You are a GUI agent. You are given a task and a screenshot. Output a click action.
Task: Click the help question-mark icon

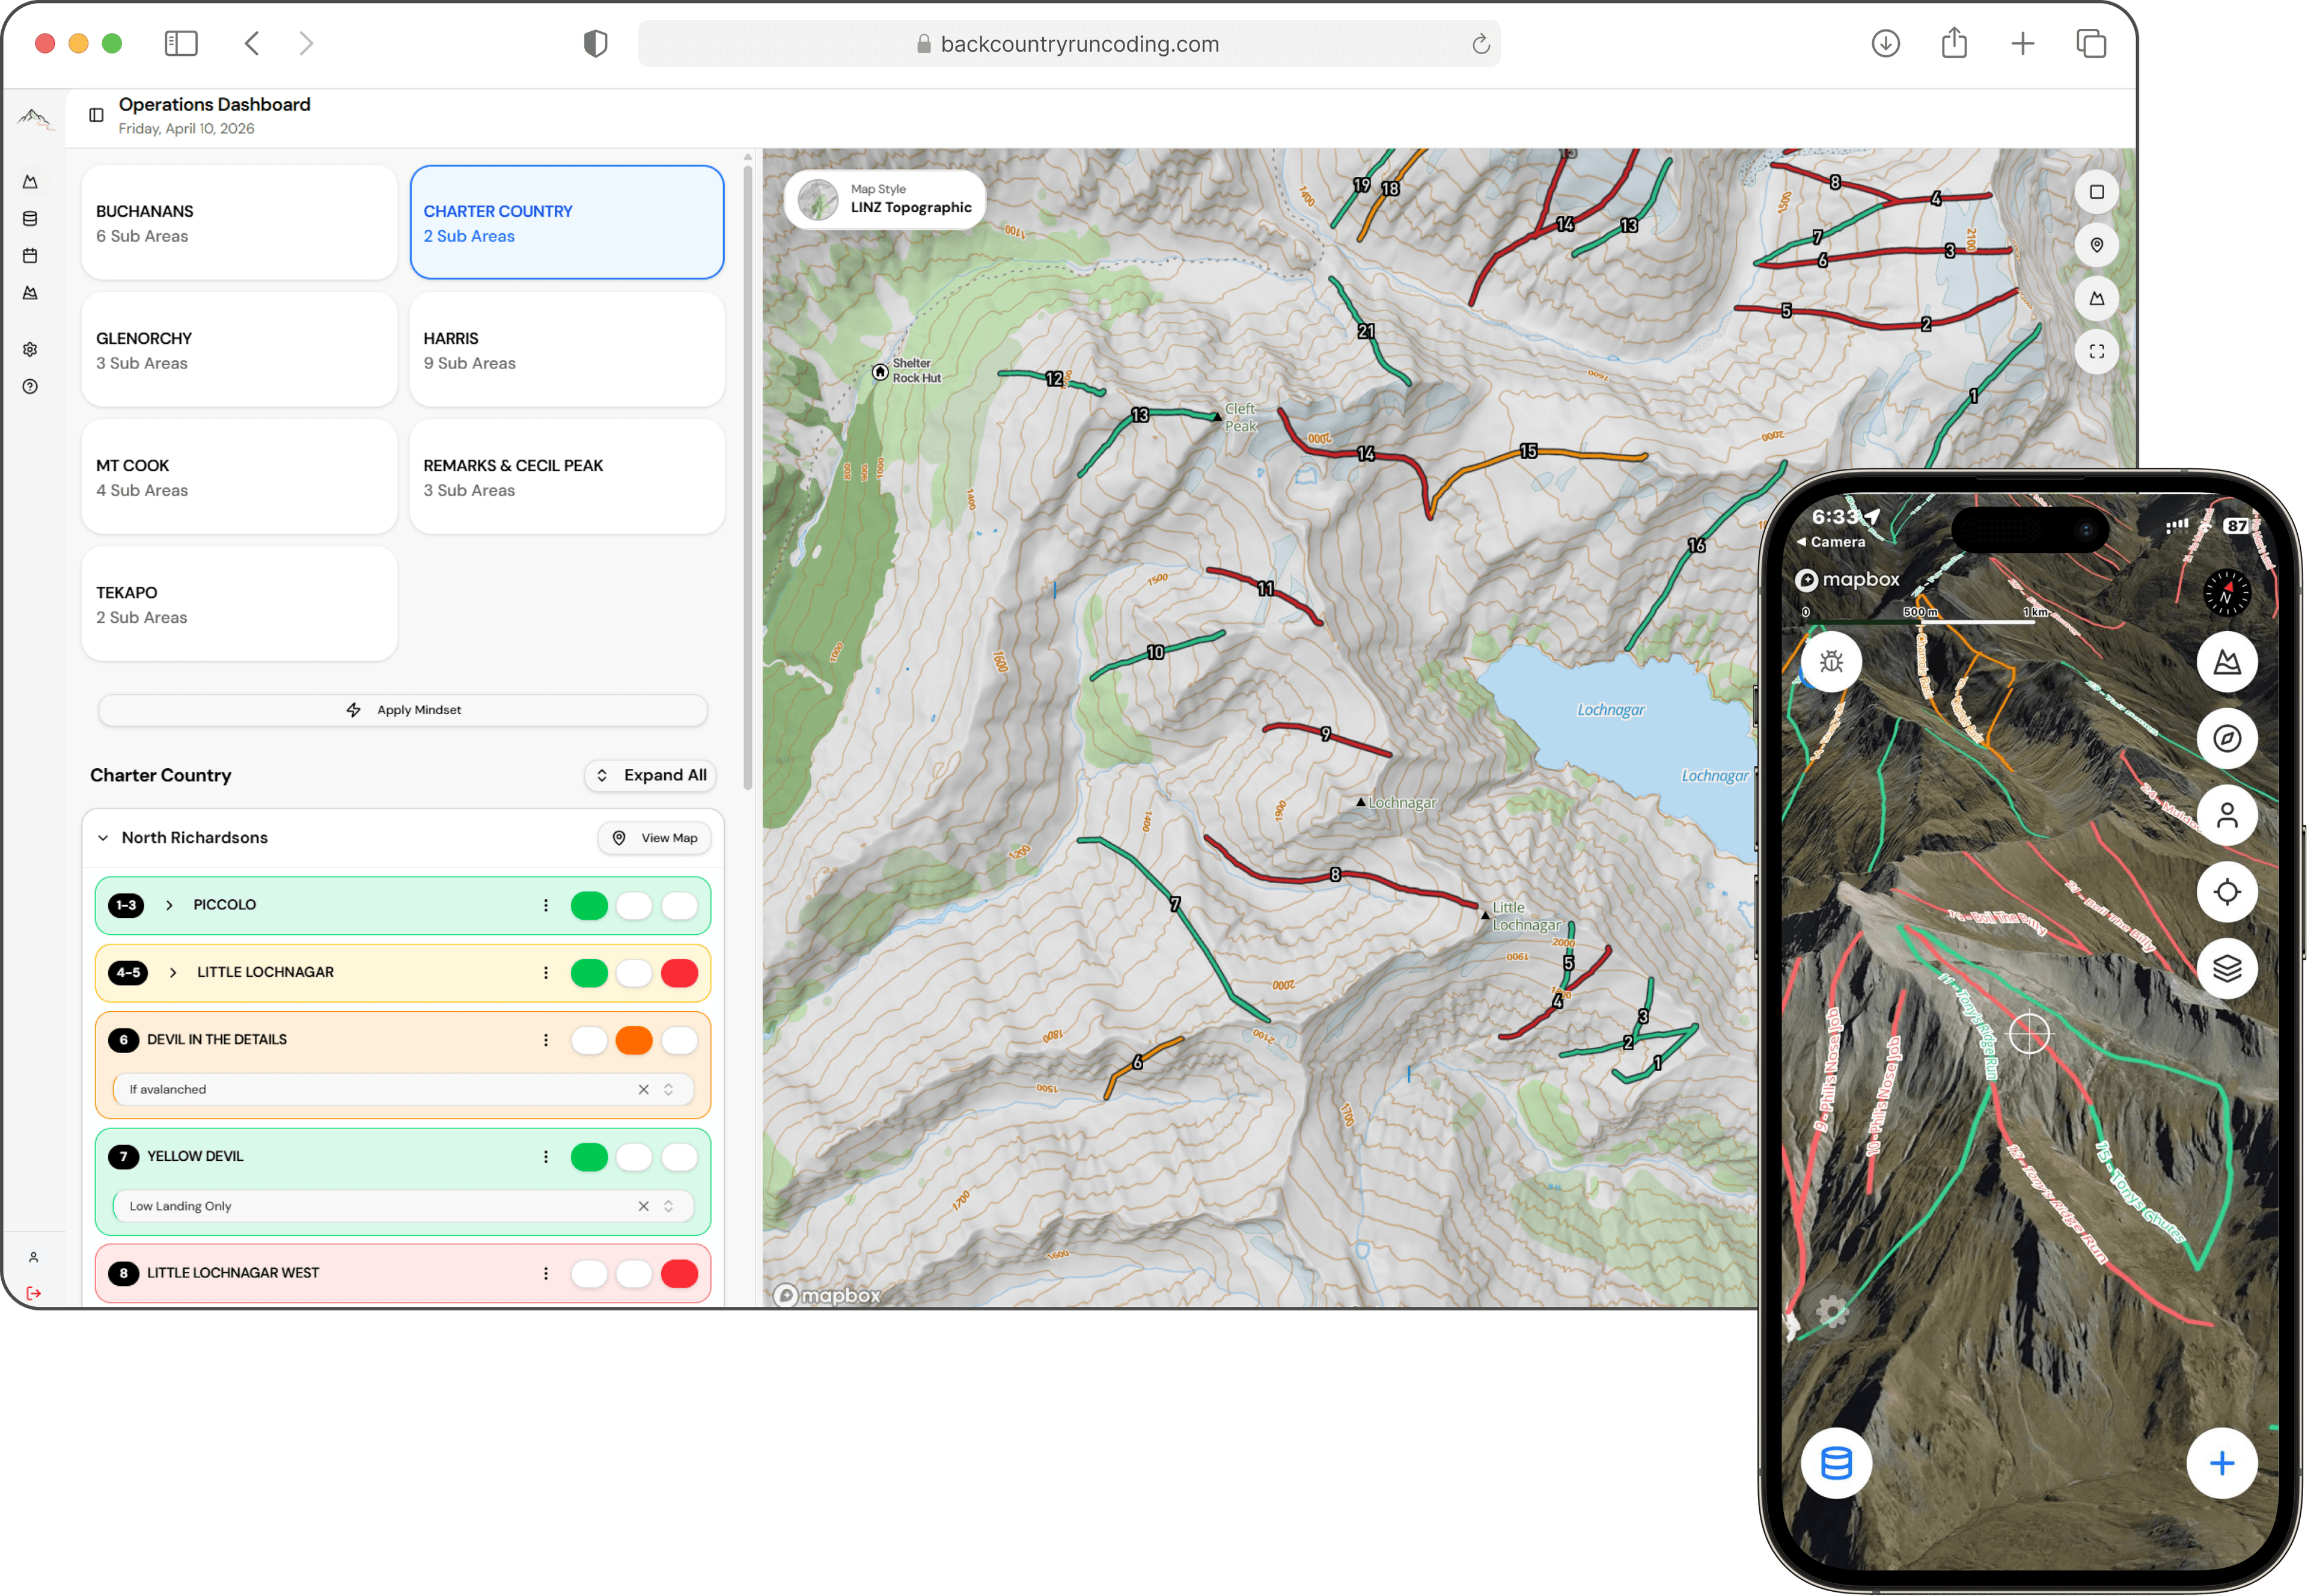click(x=31, y=387)
